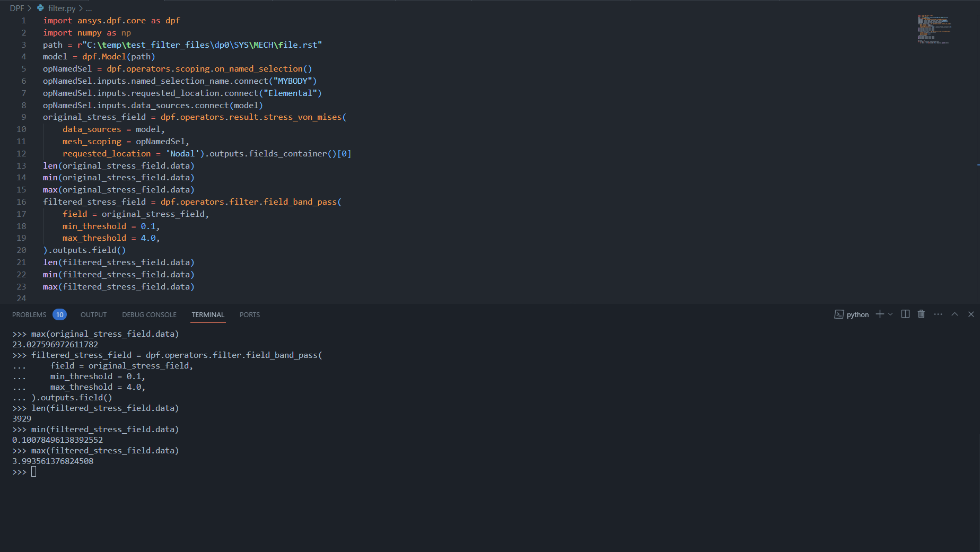Click 'stress_von_mises(' in the editor
The width and height of the screenshot is (980, 552).
305,117
